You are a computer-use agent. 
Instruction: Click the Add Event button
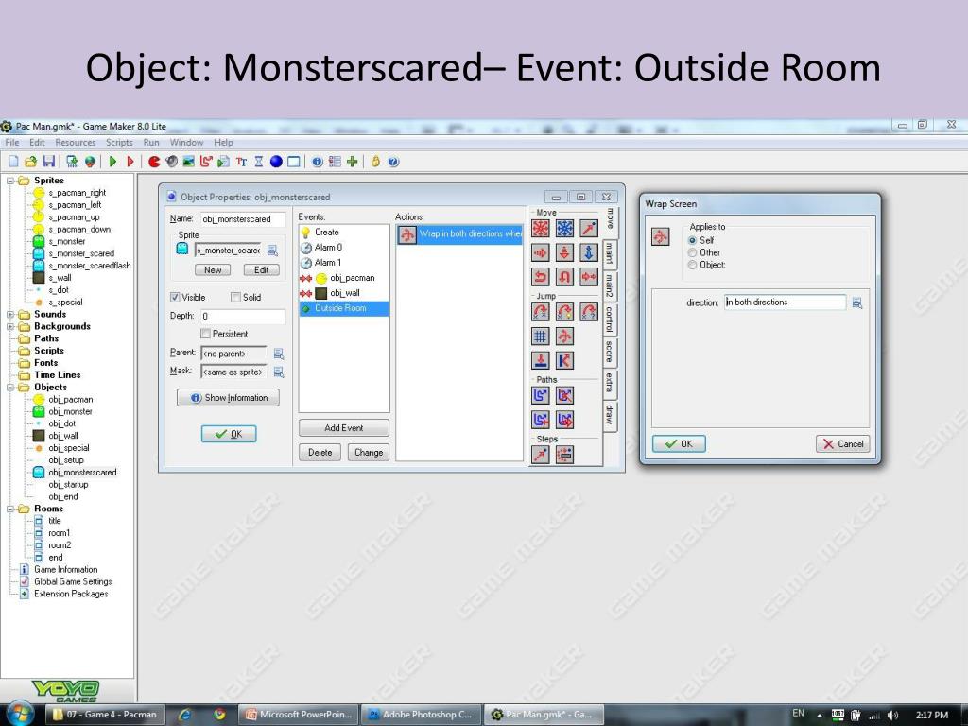(344, 428)
